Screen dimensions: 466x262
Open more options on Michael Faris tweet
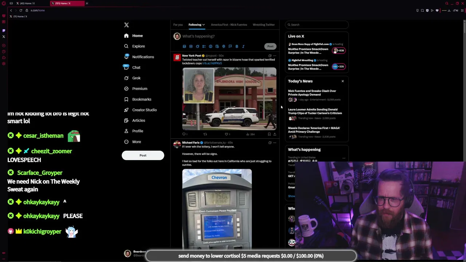click(275, 143)
